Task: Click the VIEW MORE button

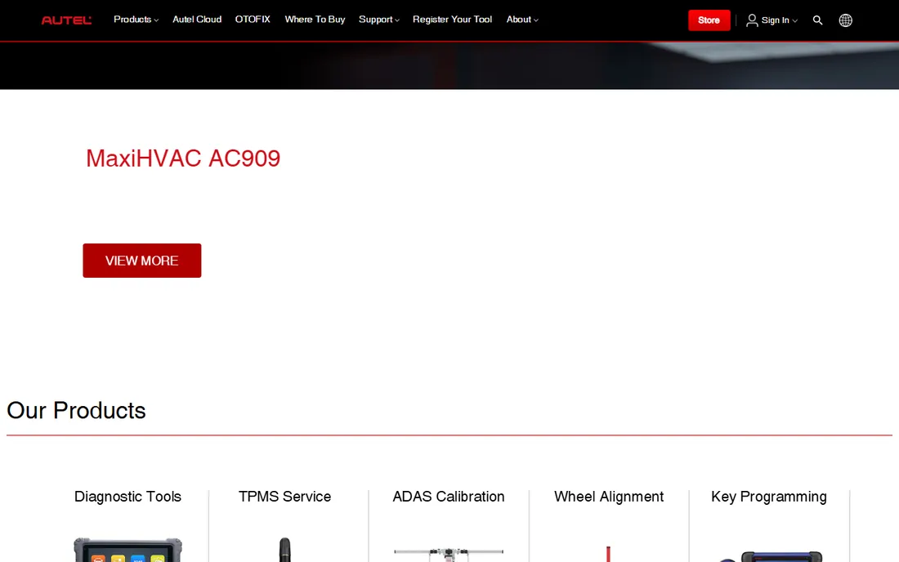Action: pos(141,261)
